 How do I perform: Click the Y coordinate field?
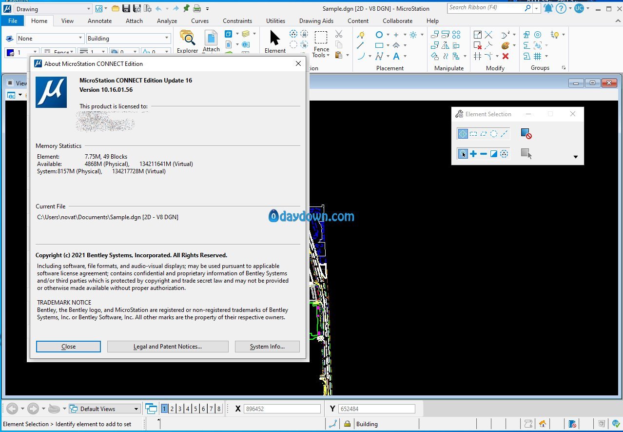[377, 409]
